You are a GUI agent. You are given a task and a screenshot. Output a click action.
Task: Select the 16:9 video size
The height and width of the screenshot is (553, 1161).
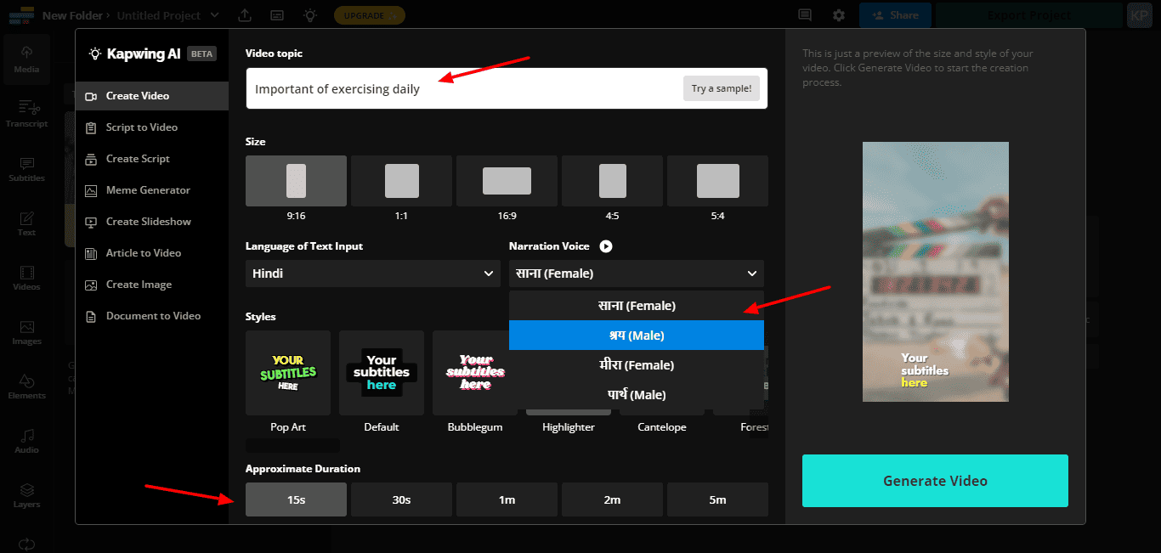pos(507,181)
